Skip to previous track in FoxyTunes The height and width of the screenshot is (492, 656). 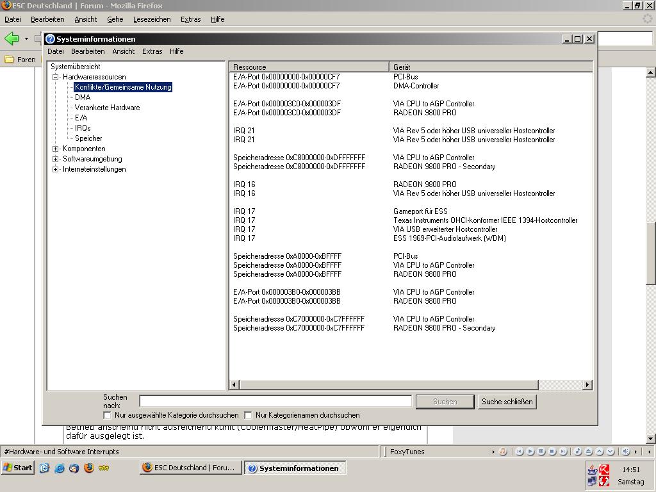(520, 452)
